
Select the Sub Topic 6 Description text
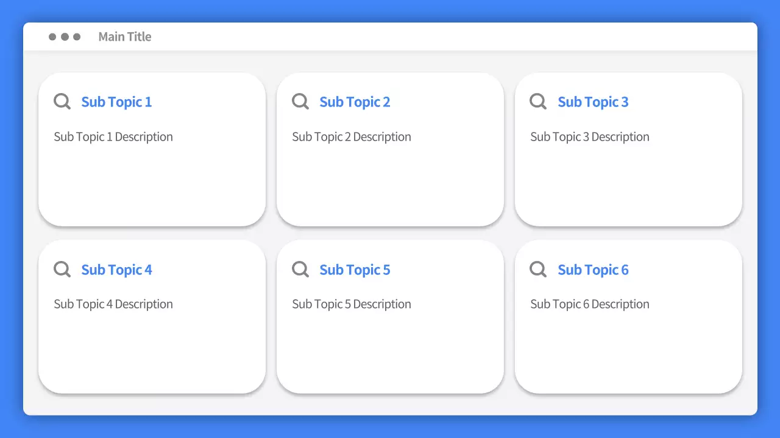(590, 304)
